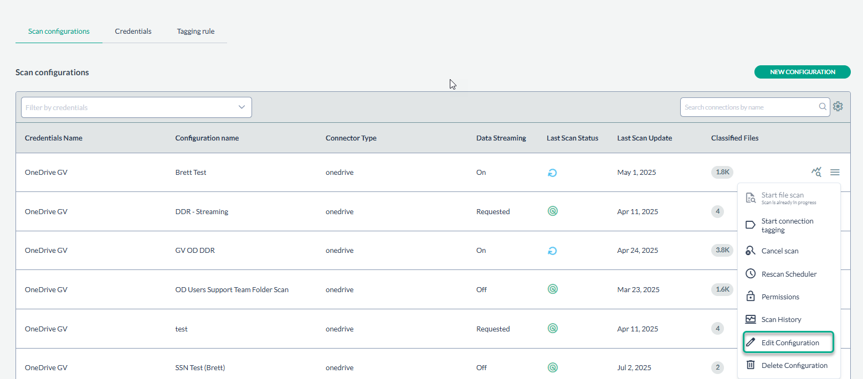This screenshot has width=863, height=379.
Task: Choose Delete Configuration in the context menu
Action: click(x=794, y=365)
